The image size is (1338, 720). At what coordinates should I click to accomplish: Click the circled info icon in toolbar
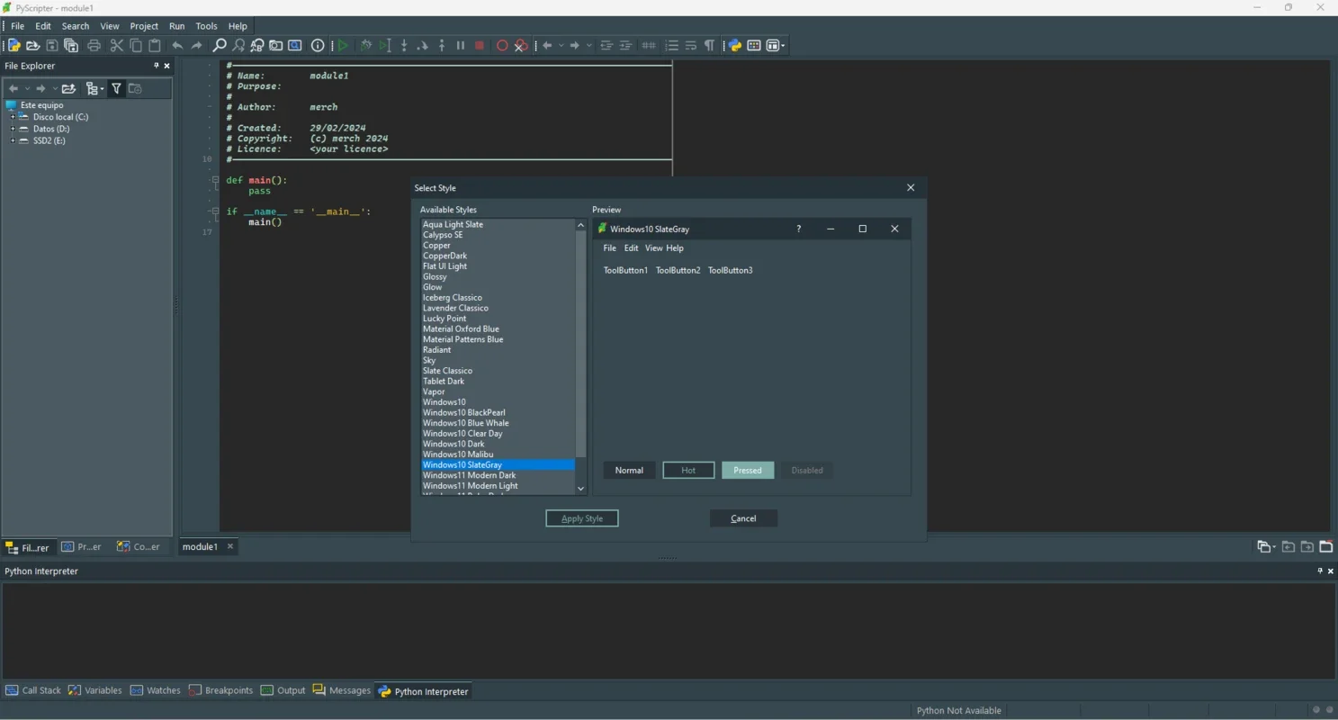tap(318, 46)
